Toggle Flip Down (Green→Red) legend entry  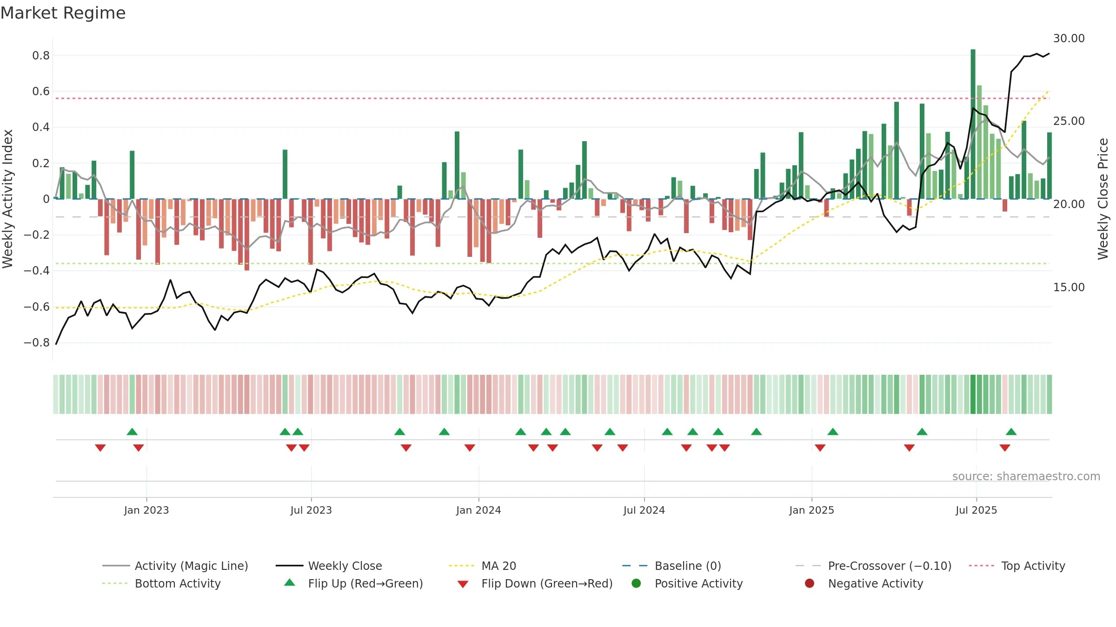pos(535,583)
